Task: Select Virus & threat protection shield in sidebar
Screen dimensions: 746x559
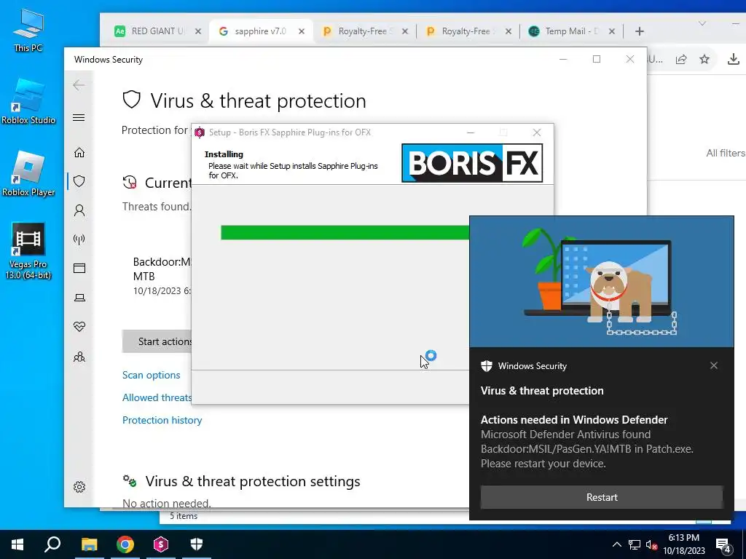Action: (x=79, y=181)
